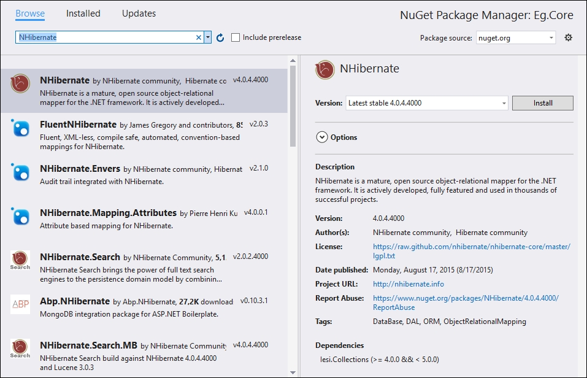587x378 pixels.
Task: Open the ReportAbuse link
Action: (466, 303)
